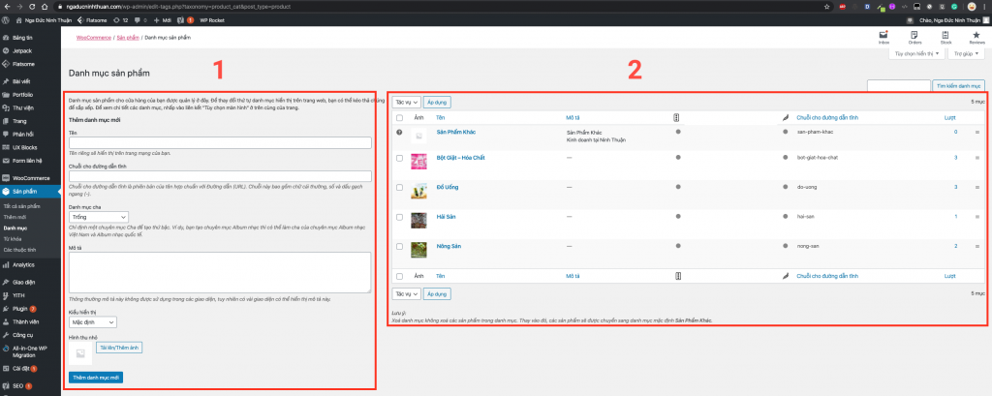The width and height of the screenshot is (992, 396).
Task: Reload the page in browser
Action: pos(32,7)
